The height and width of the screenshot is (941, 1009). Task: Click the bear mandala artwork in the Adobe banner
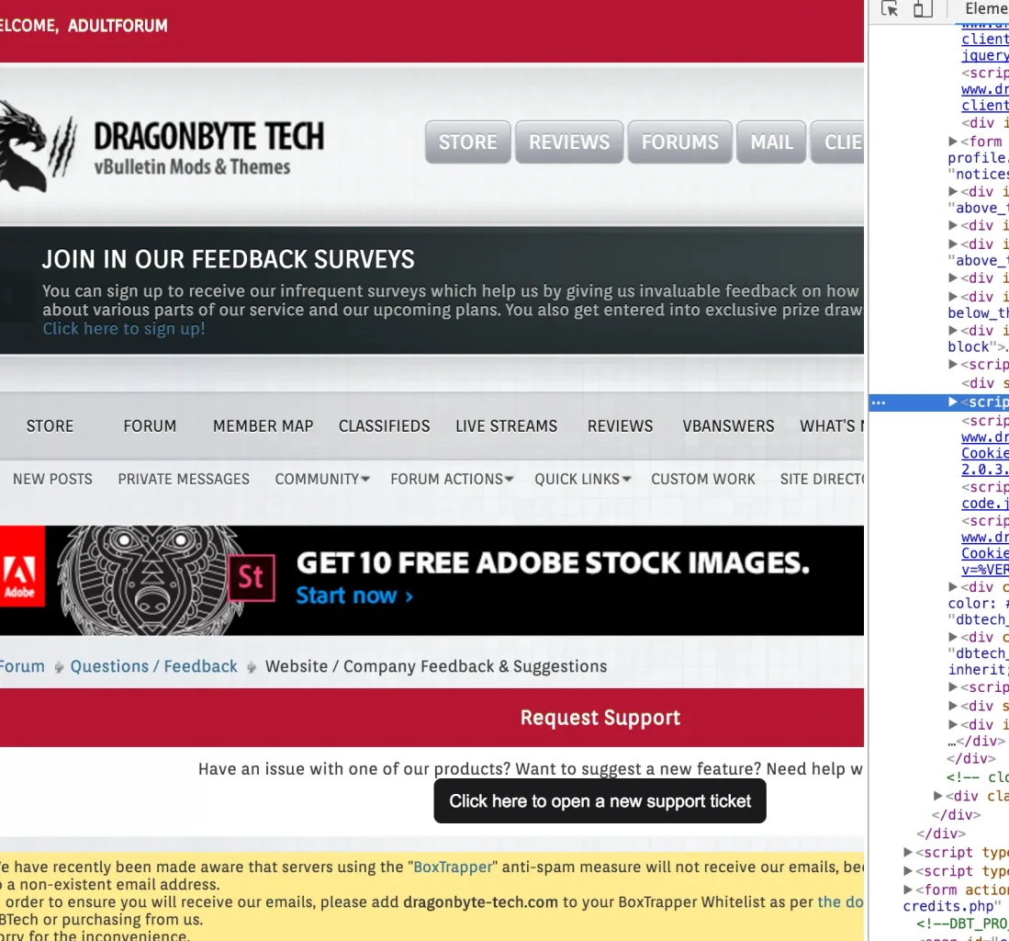pos(151,581)
